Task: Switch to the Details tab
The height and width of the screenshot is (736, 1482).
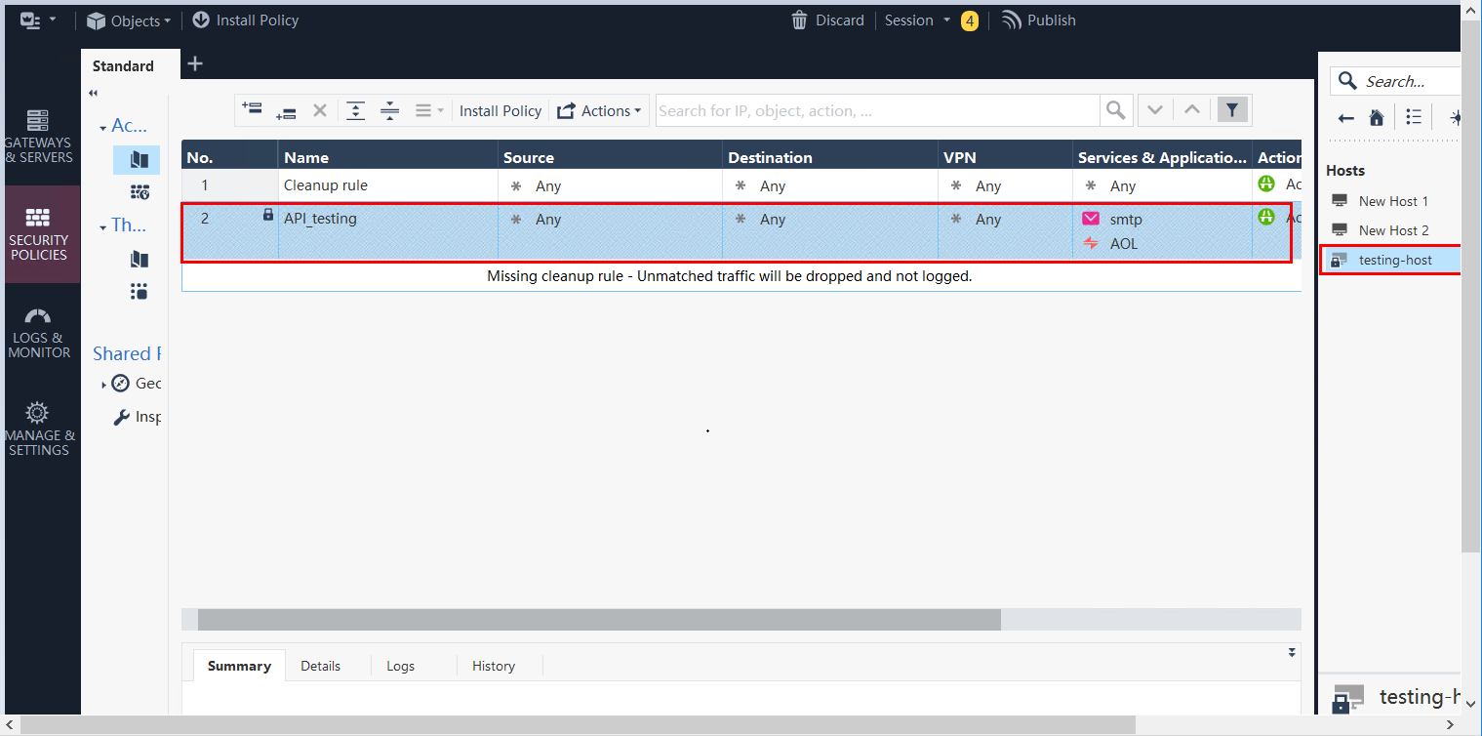Action: tap(321, 665)
